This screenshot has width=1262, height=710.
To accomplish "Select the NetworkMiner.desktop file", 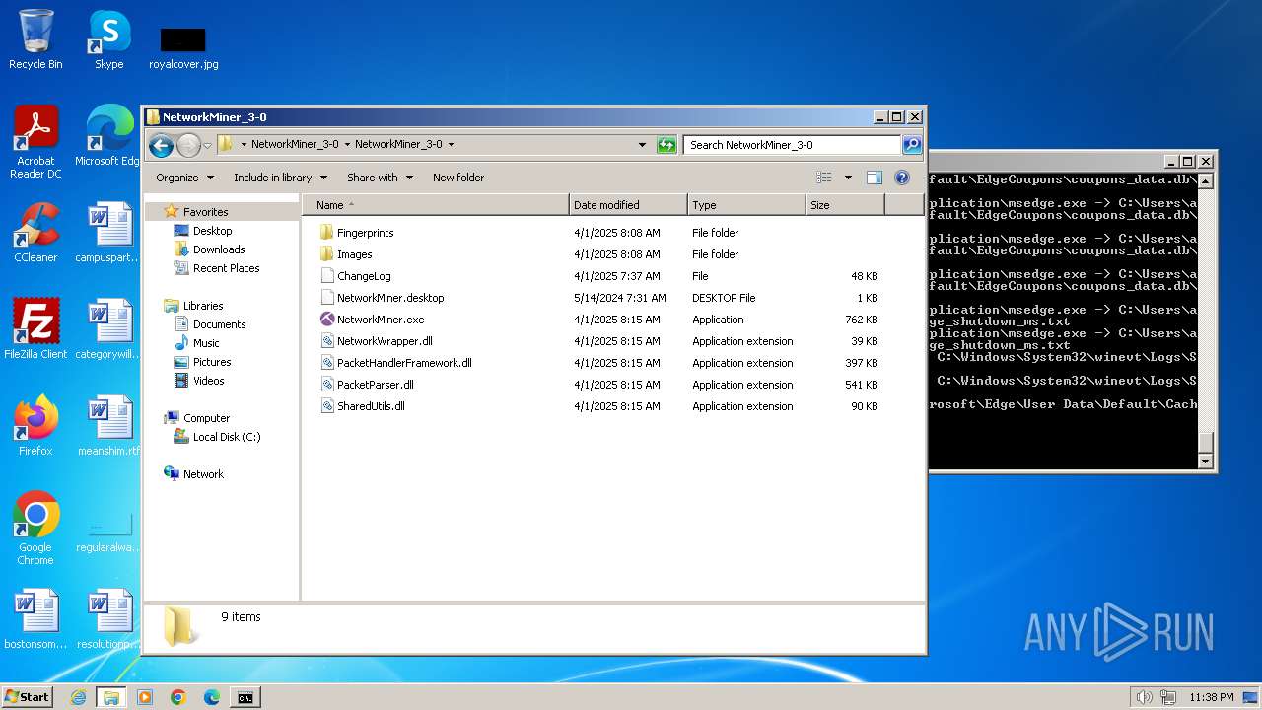I will pyautogui.click(x=389, y=298).
